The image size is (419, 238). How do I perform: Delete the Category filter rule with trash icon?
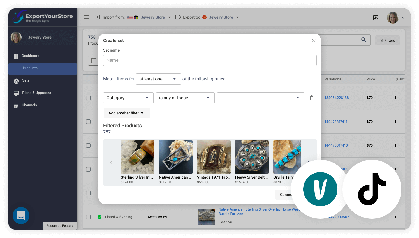311,98
